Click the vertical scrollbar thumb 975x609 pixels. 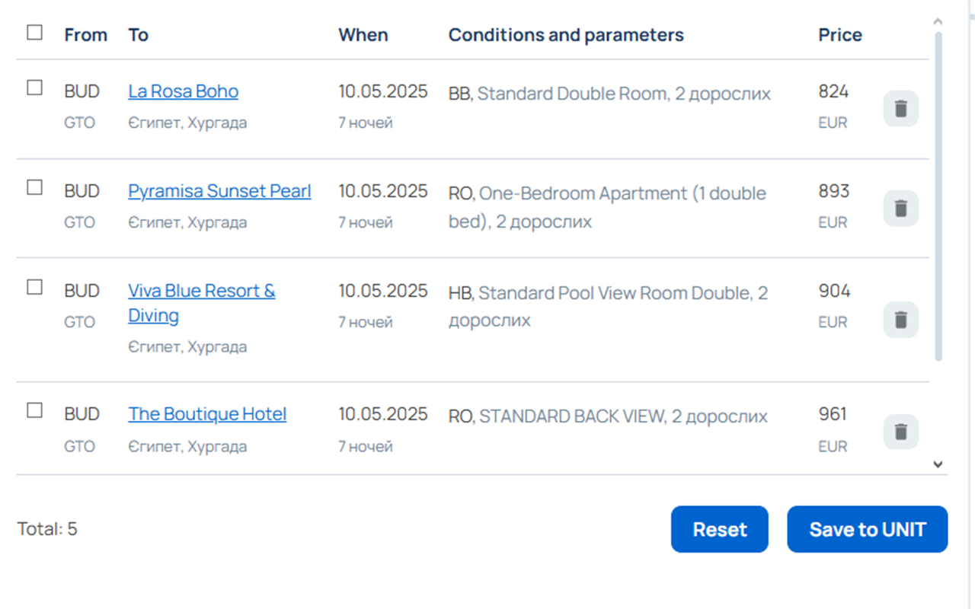click(x=938, y=190)
